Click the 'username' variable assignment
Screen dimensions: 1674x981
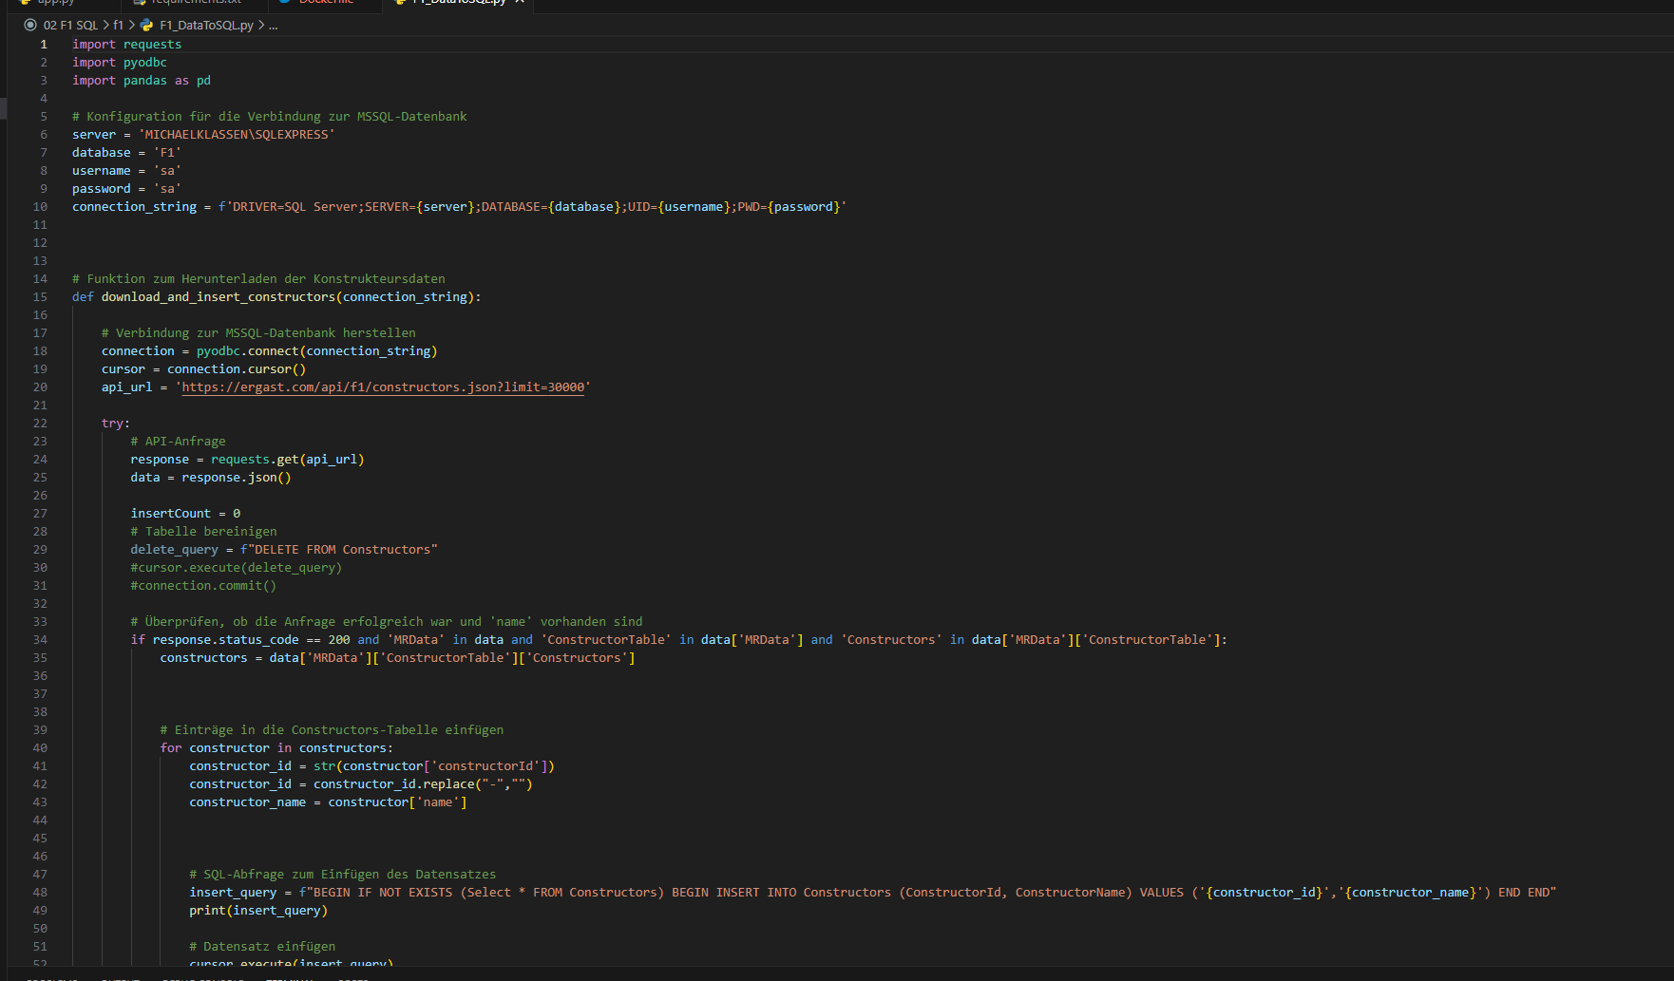[102, 171]
